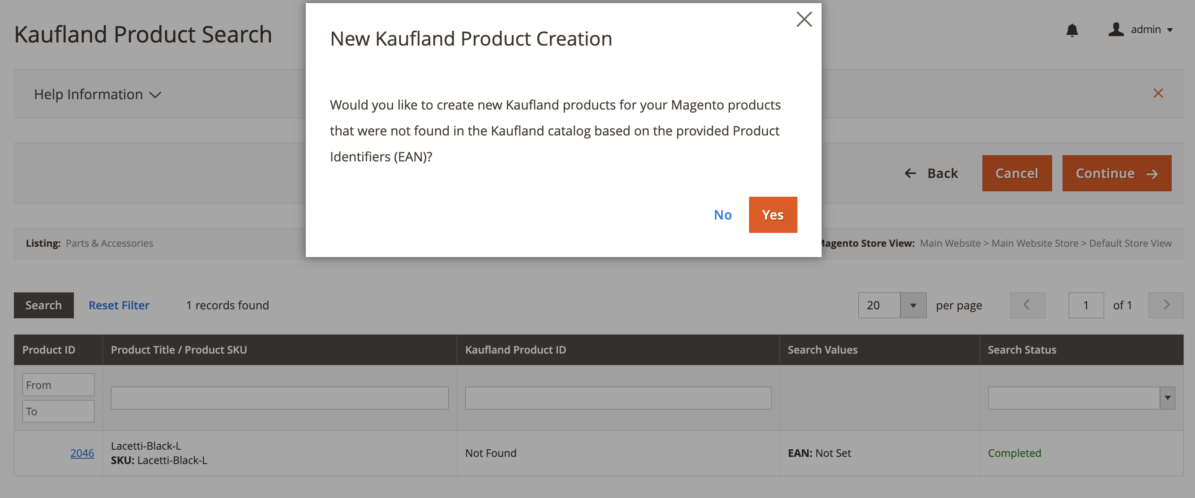1195x498 pixels.
Task: Click the Cancel button
Action: click(x=1016, y=173)
